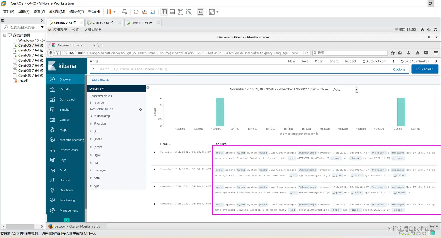Click Options link in search bar
441x238 pixels.
pos(399,69)
